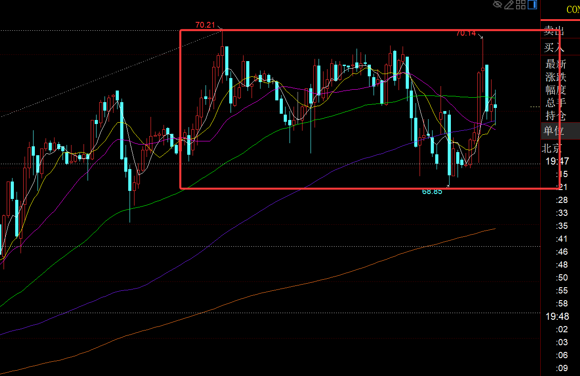Select the 19:48 tick timestamp entry
The image size is (580, 376).
pyautogui.click(x=557, y=316)
